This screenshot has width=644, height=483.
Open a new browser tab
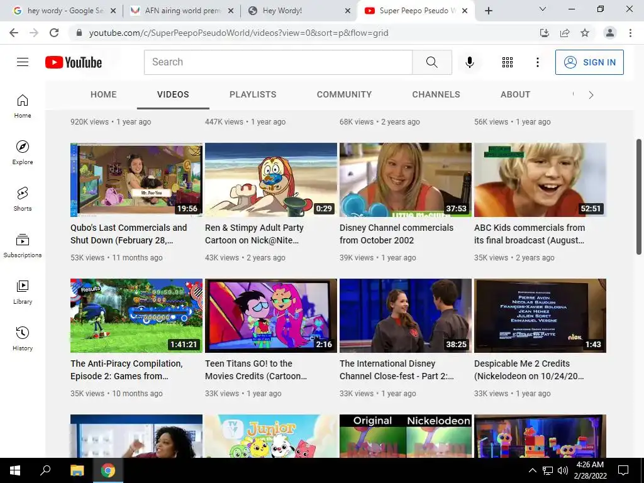tap(488, 11)
